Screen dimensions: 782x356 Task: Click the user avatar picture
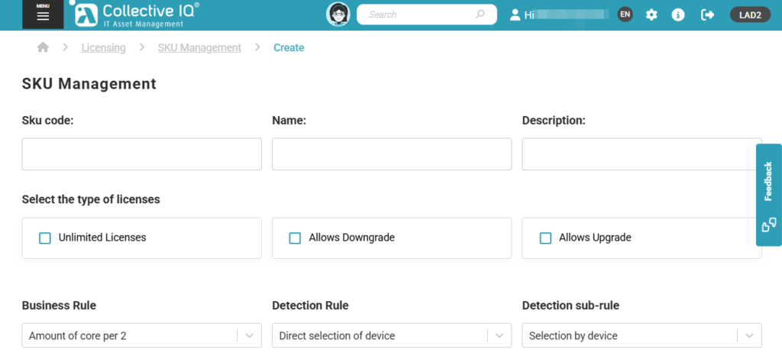(x=338, y=15)
